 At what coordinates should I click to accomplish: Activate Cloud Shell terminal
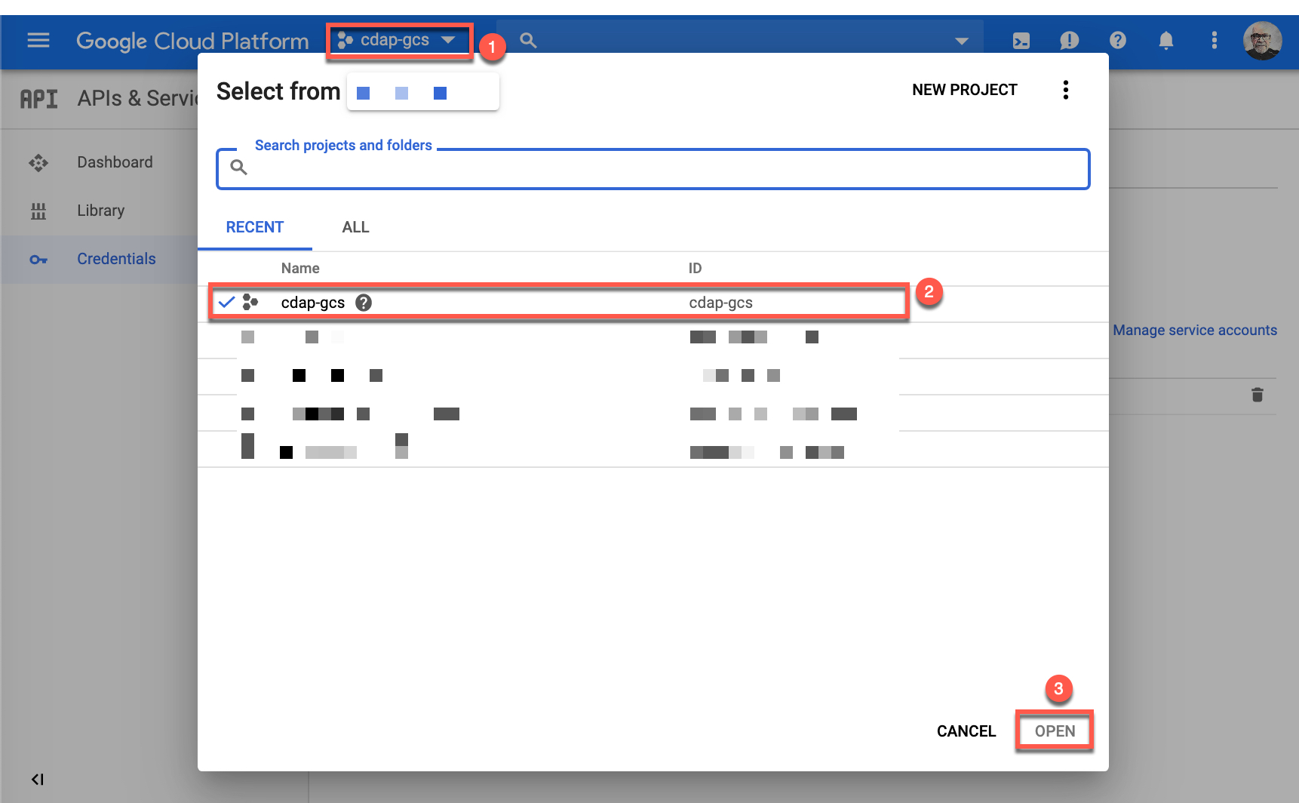[1021, 41]
